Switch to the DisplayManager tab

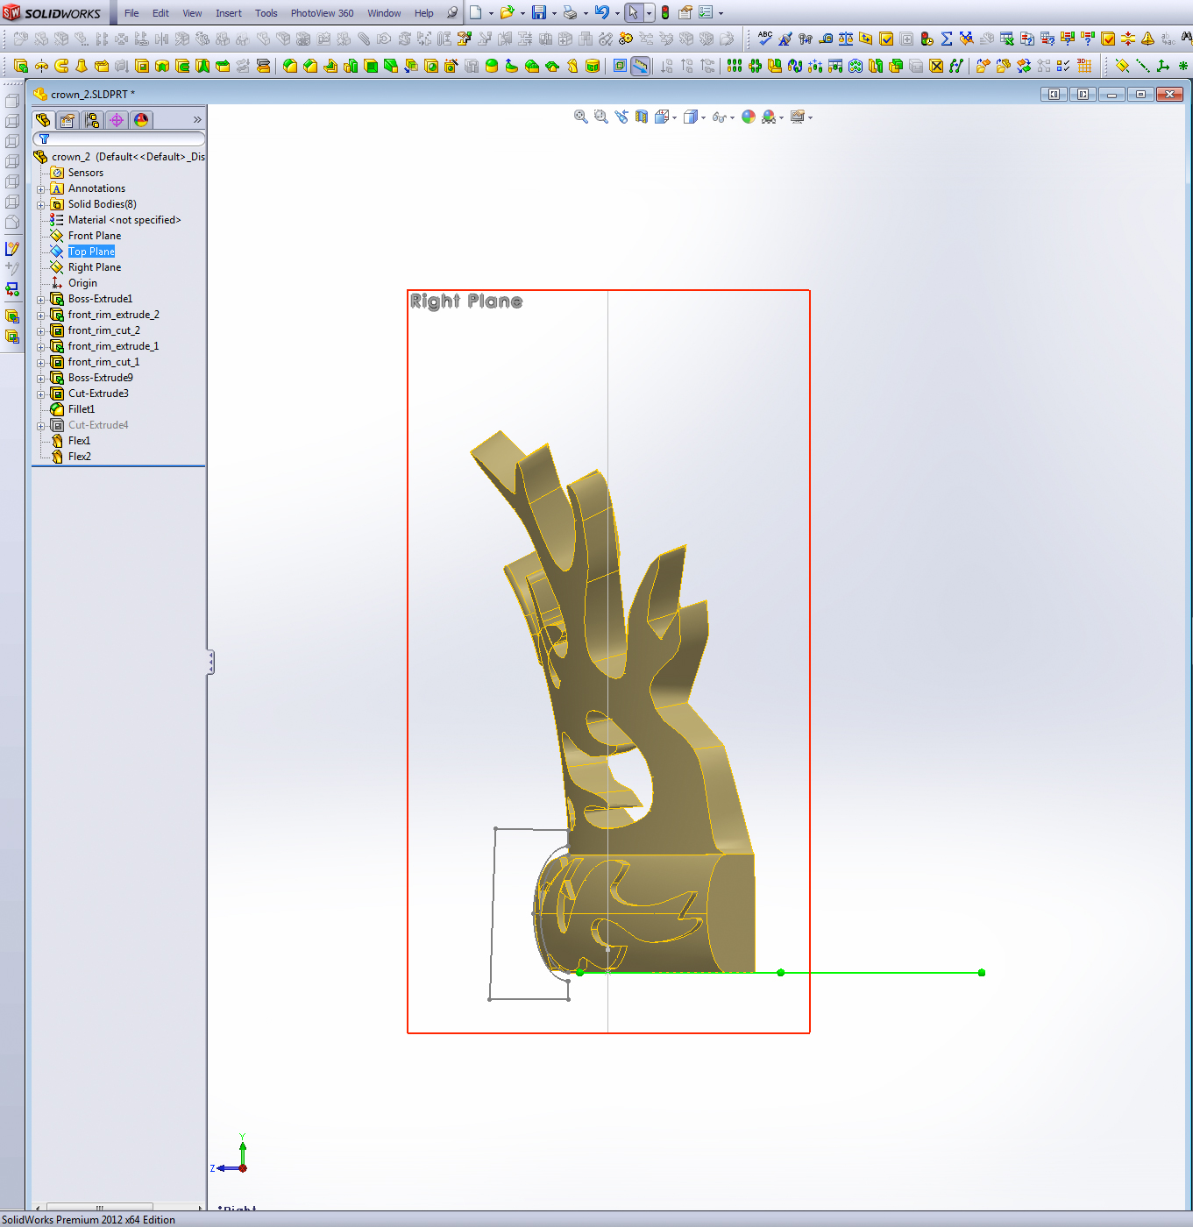[141, 120]
